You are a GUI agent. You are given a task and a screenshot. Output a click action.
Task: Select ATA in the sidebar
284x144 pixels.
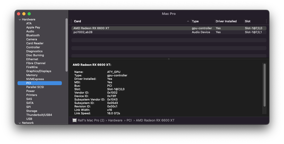pos(29,23)
